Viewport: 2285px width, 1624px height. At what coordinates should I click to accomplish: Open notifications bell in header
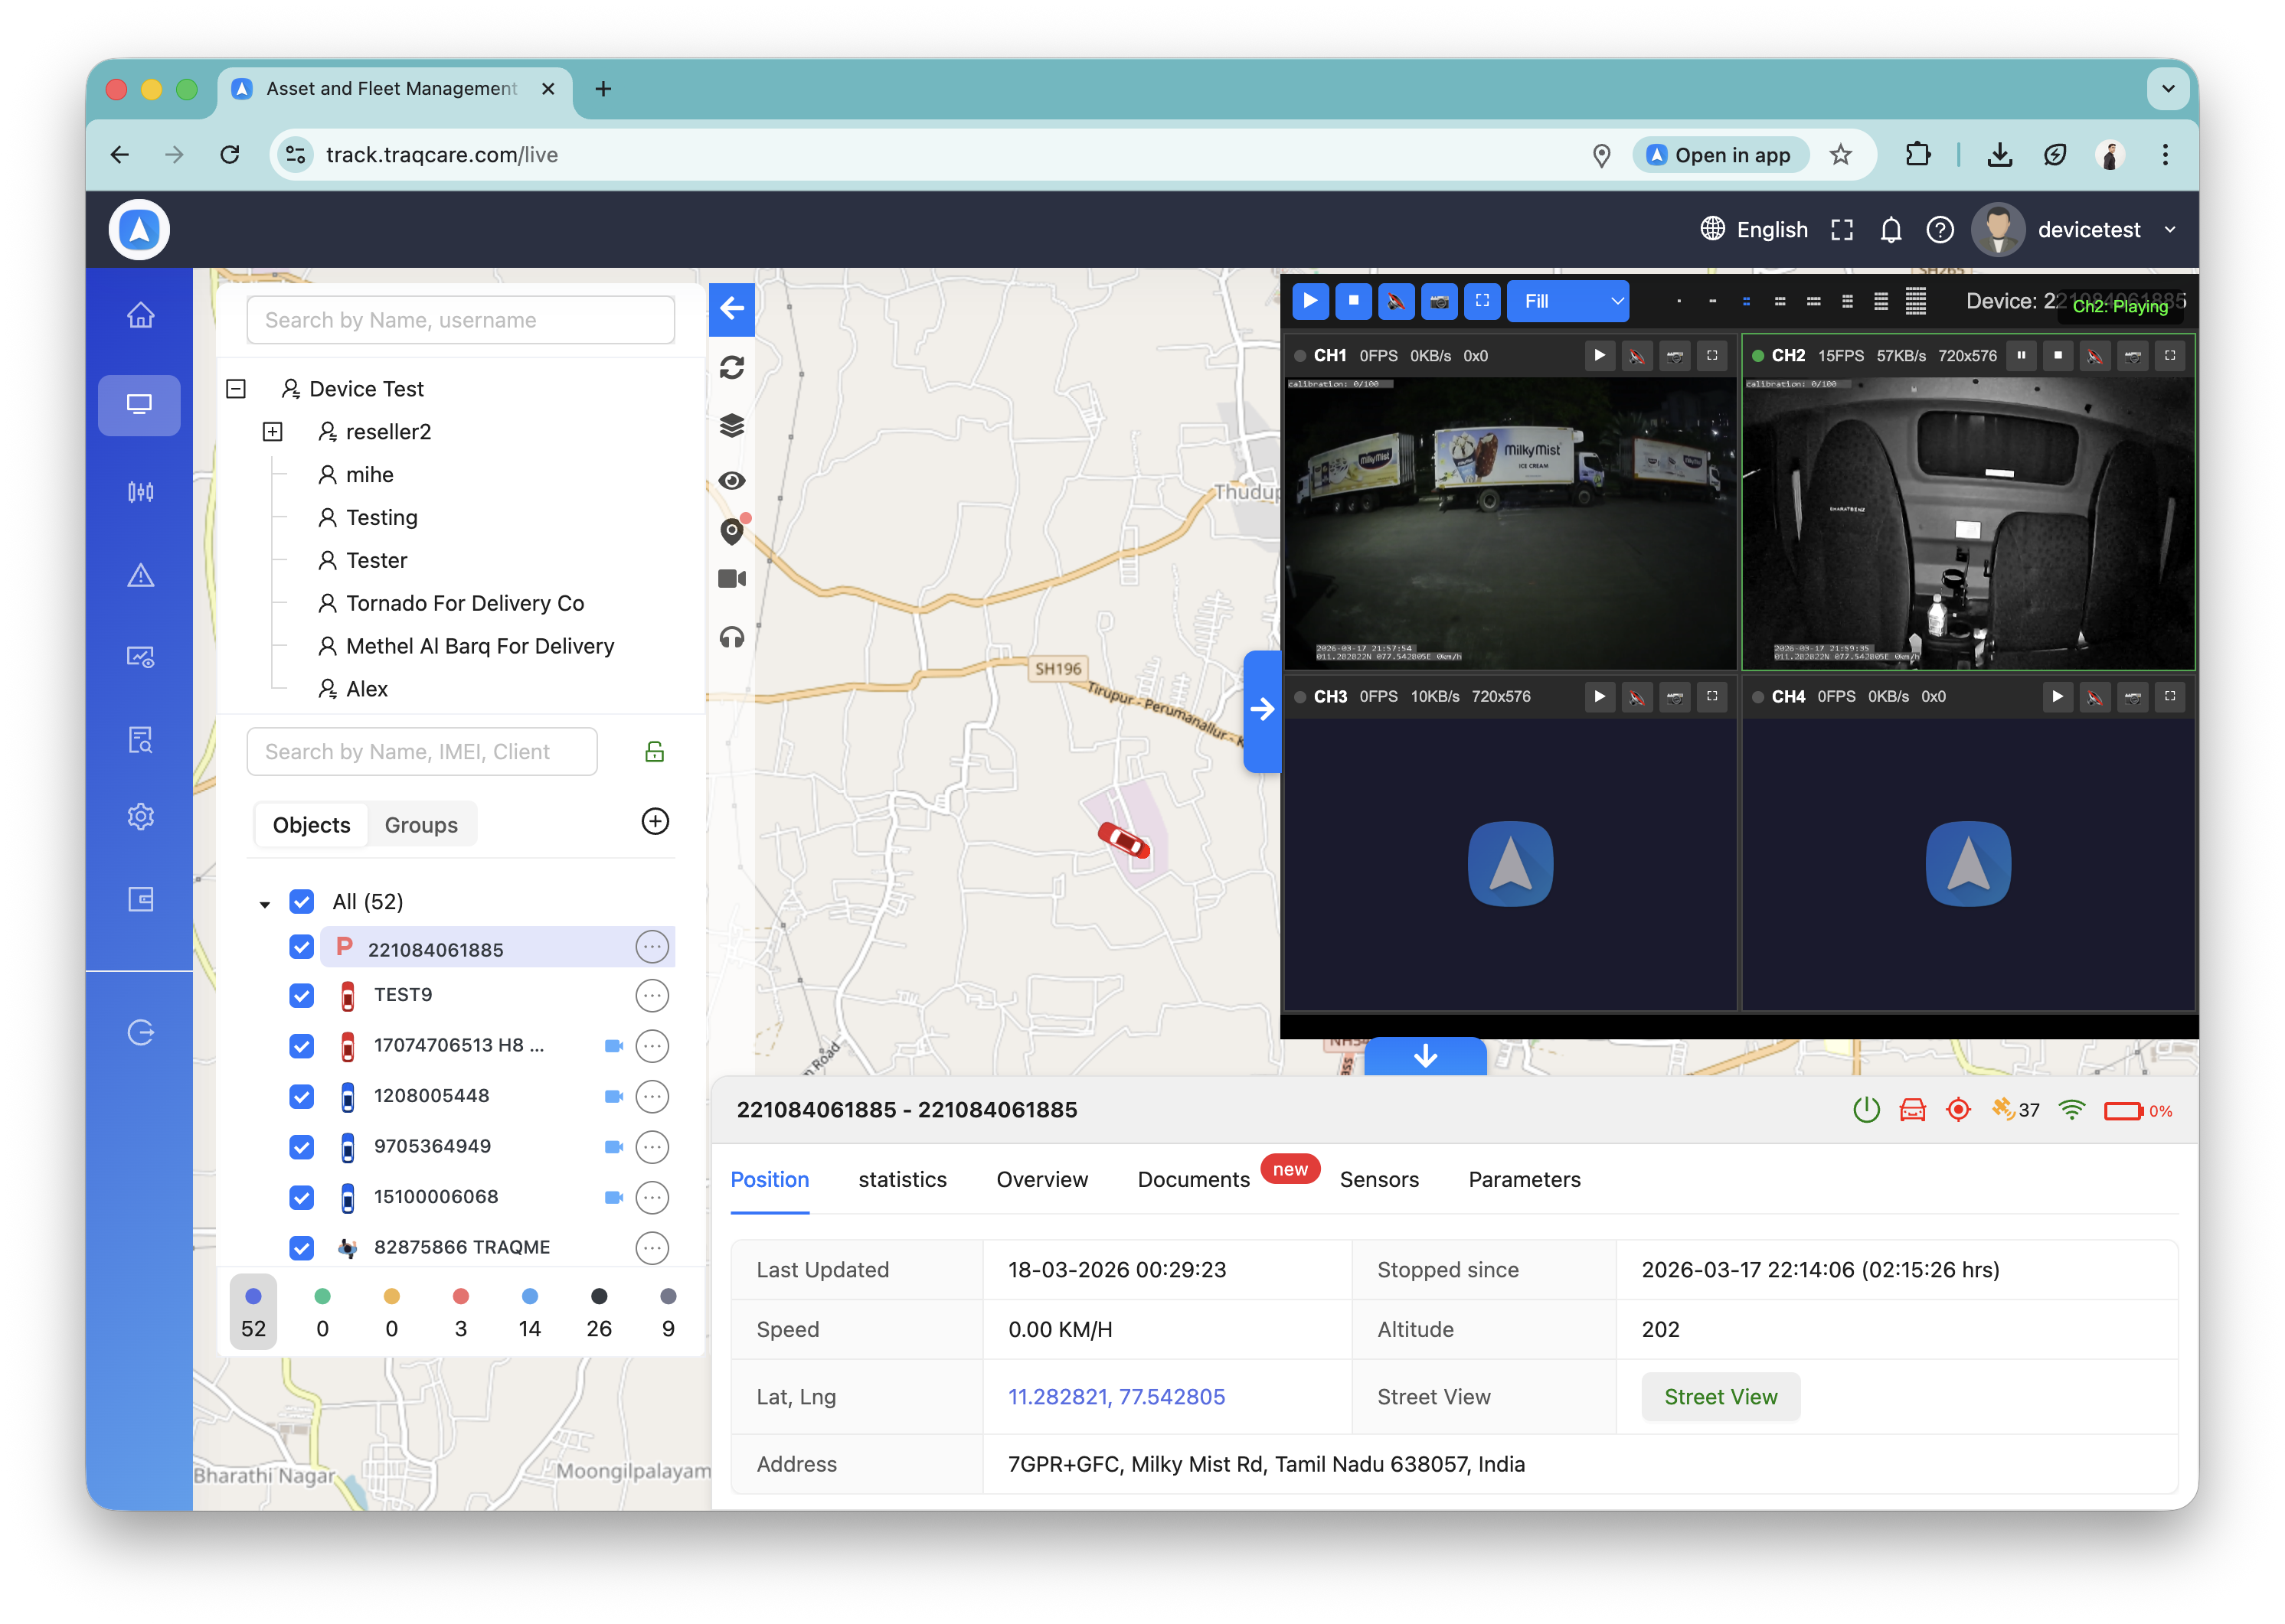click(1891, 230)
